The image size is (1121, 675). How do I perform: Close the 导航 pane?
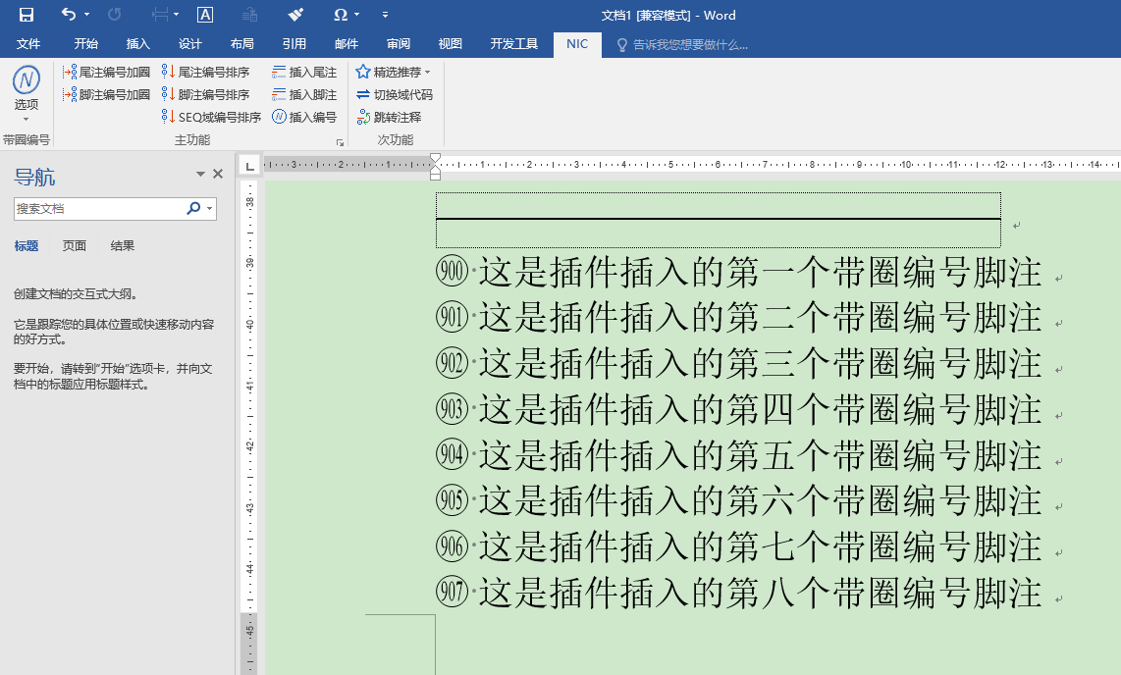coord(218,174)
